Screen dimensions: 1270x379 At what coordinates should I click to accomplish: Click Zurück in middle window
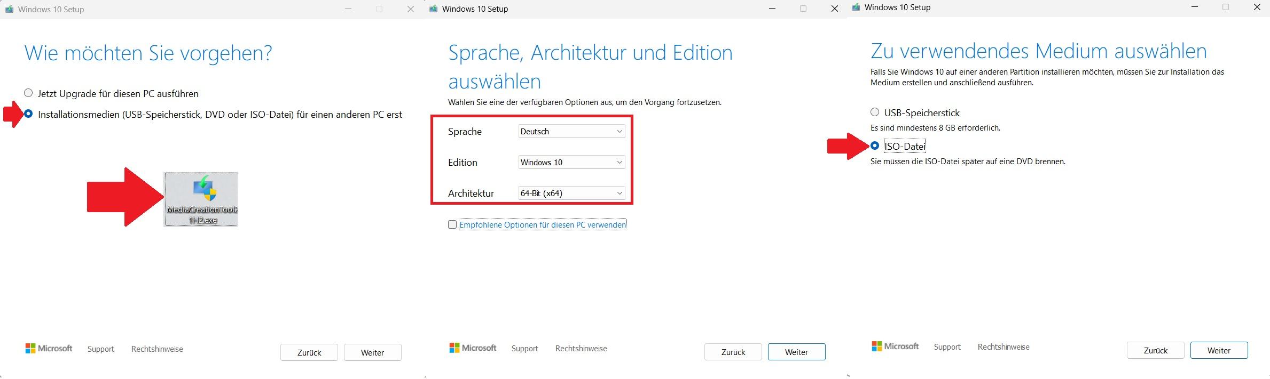coord(733,352)
